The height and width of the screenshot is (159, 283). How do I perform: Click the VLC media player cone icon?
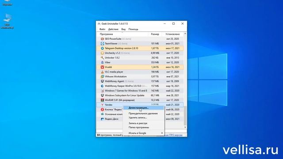click(102, 72)
